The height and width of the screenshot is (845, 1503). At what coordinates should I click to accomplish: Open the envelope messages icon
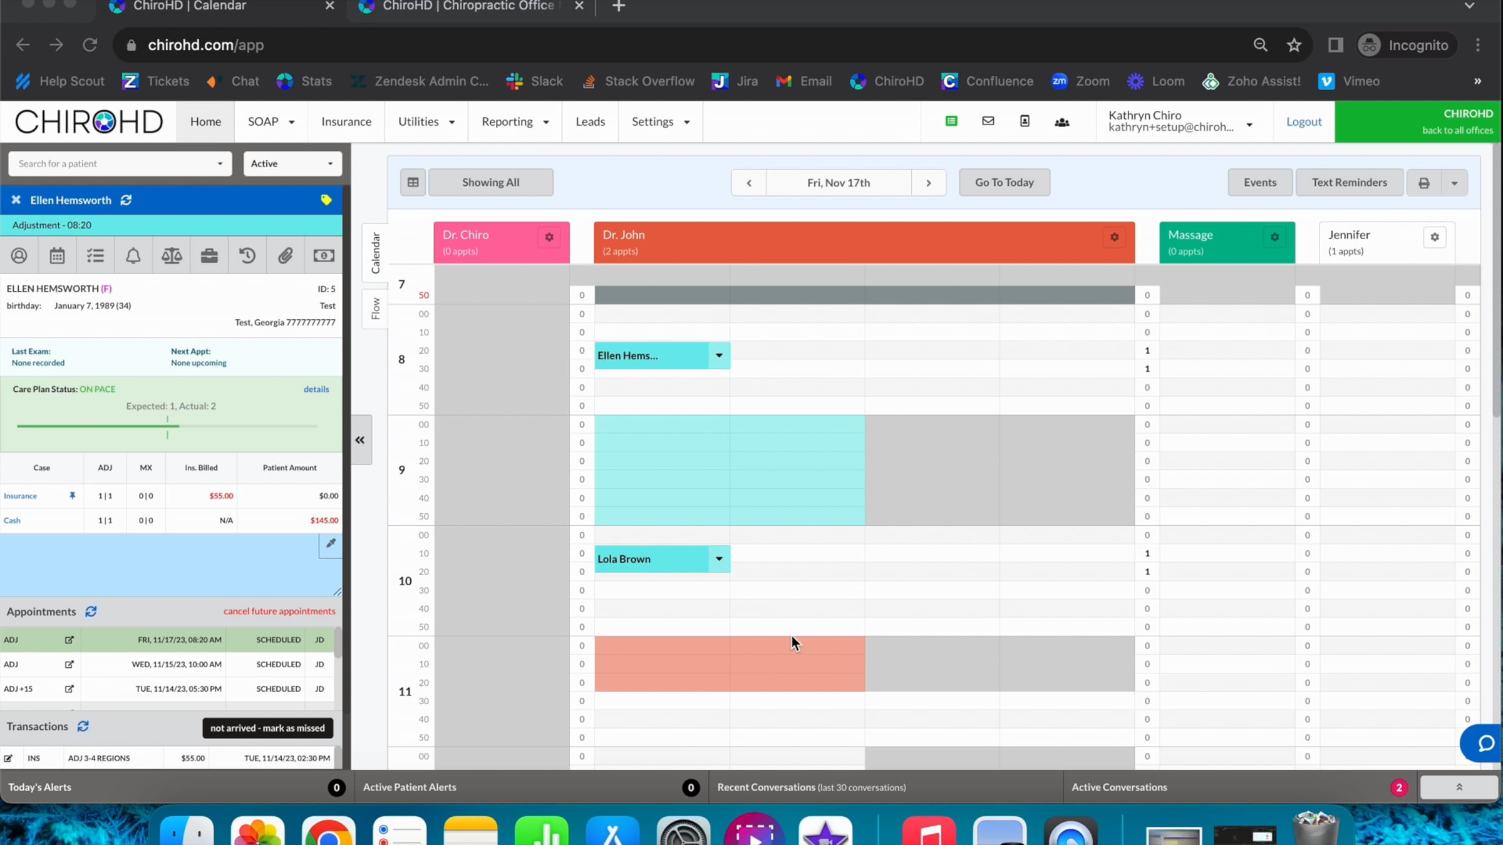pyautogui.click(x=988, y=121)
